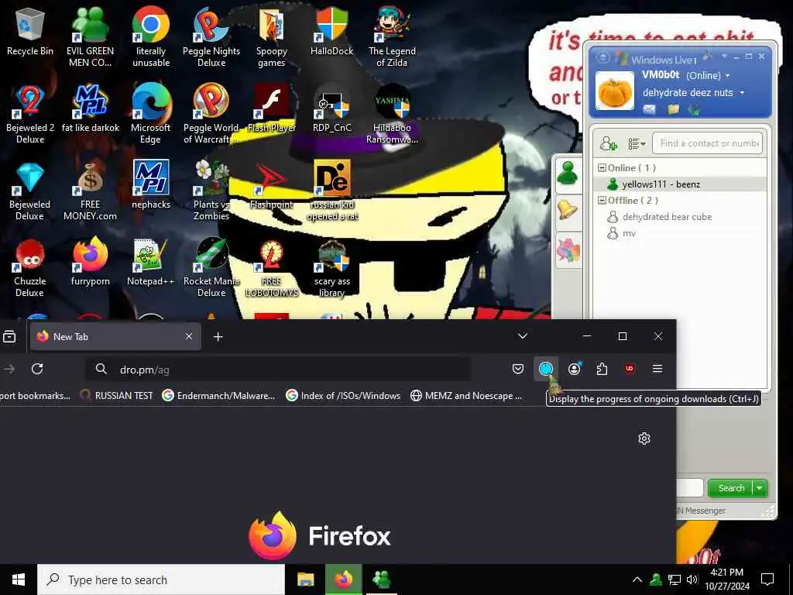Select the Bejeweled Deluxe diamond icon

click(30, 191)
